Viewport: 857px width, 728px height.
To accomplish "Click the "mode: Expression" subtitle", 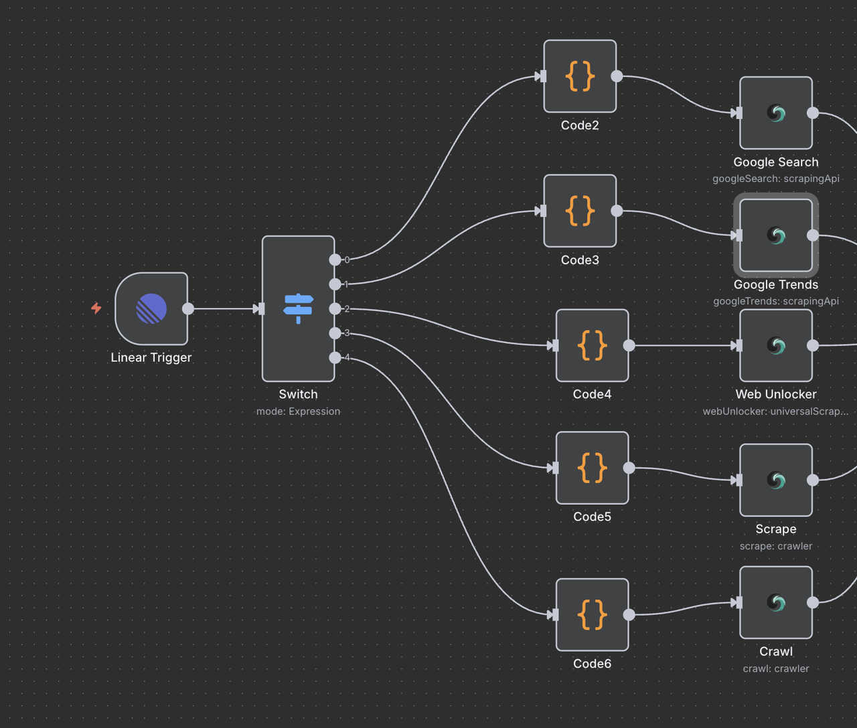I will coord(298,412).
